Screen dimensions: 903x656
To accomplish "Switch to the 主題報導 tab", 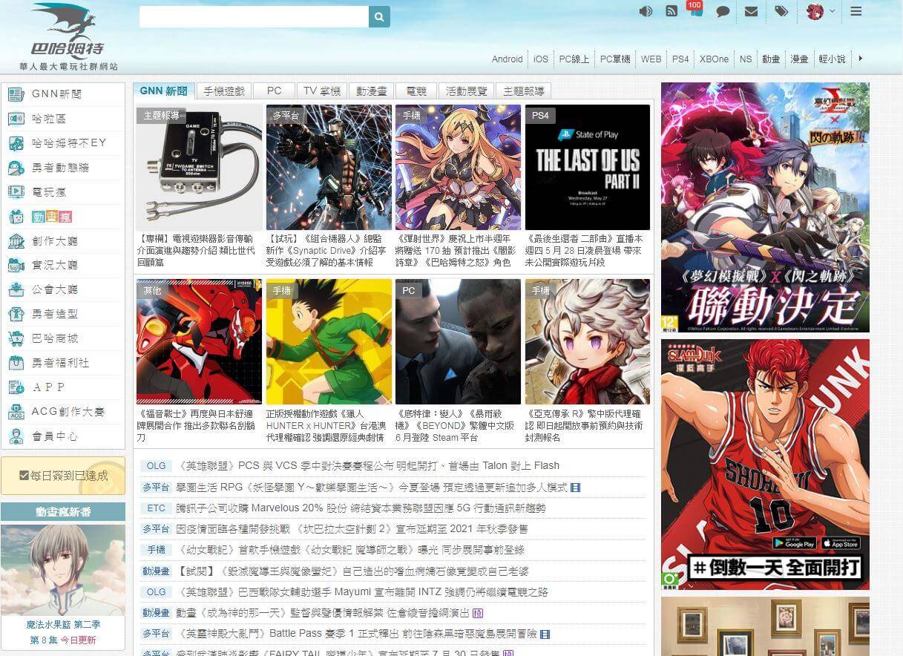I will tap(524, 91).
